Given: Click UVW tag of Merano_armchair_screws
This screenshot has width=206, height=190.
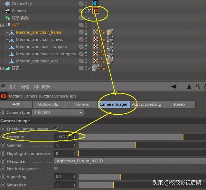Looking at the screenshot, I should [x=96, y=39].
